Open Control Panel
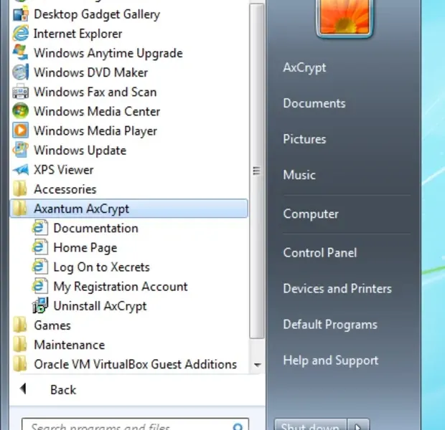This screenshot has width=445, height=430. (x=320, y=252)
